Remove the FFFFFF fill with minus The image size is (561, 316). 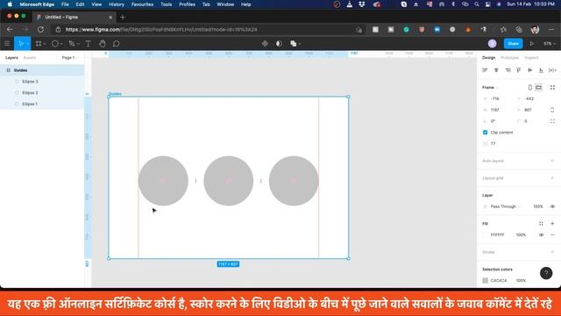pos(552,235)
